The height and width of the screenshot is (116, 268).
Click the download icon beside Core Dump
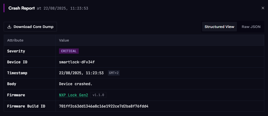[x=9, y=27]
